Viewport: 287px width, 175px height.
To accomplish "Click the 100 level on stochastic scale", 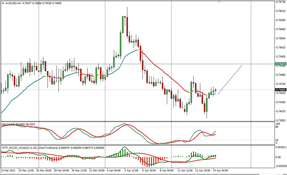I will (x=278, y=124).
